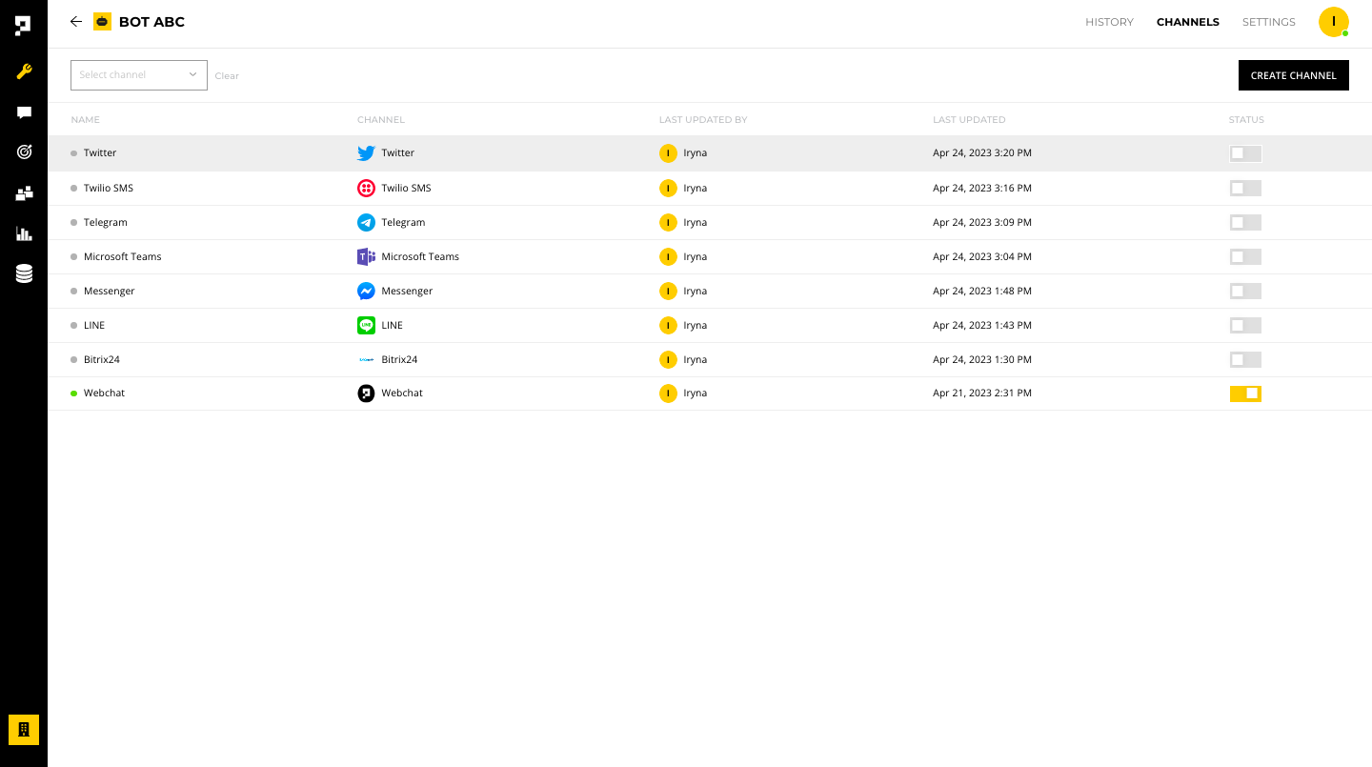Click Iryna's avatar in the Telegram row
This screenshot has width=1372, height=767.
point(668,222)
